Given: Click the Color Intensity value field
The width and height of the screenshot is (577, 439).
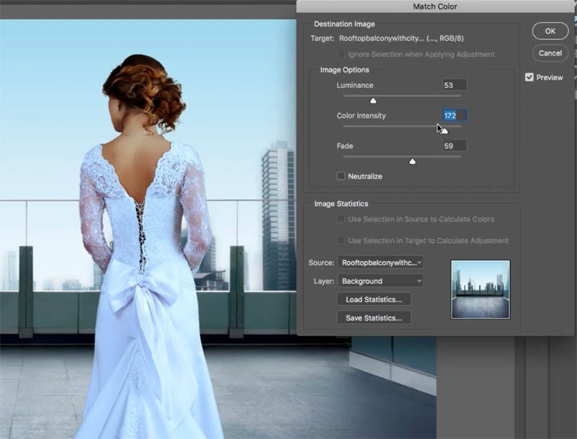Looking at the screenshot, I should click(x=454, y=115).
